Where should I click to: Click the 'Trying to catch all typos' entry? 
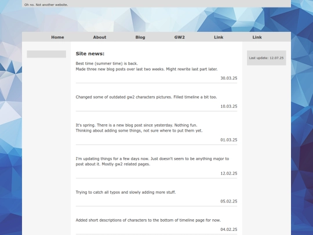[126, 192]
